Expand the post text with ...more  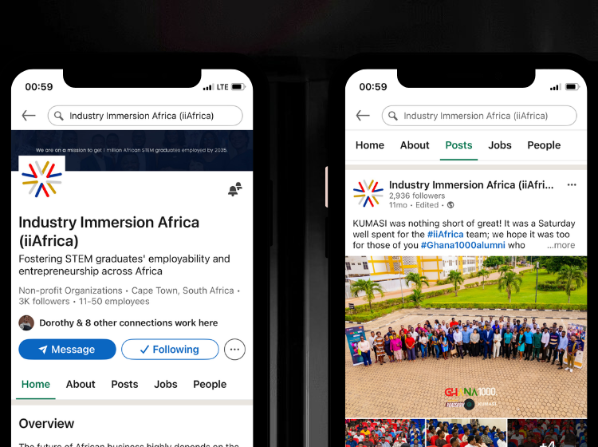point(561,245)
